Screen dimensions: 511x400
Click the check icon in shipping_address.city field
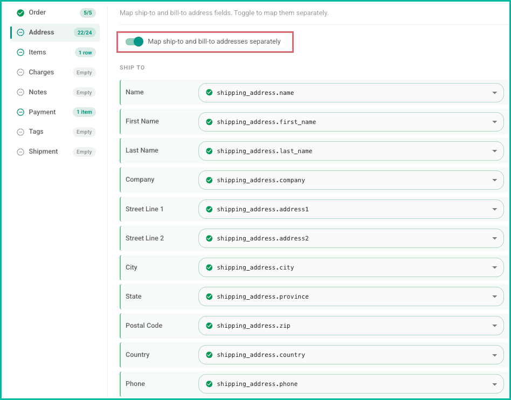tap(209, 267)
